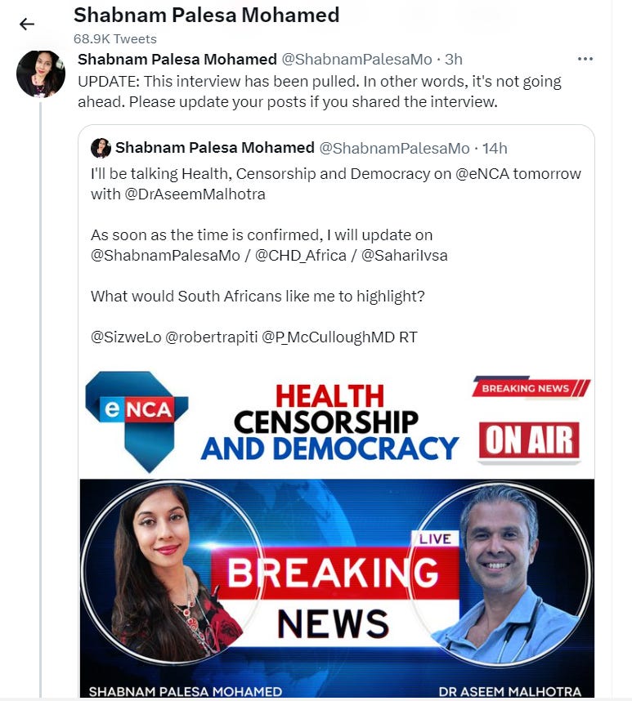
Task: Open the @eNCA mention link
Action: (482, 173)
